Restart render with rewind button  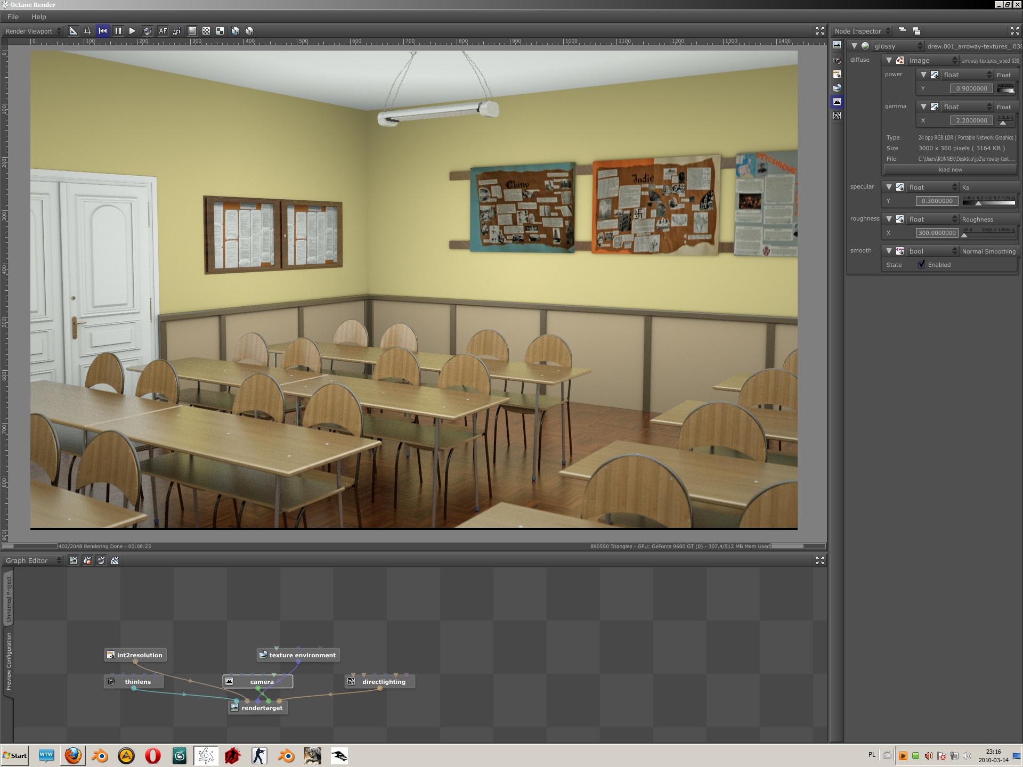click(x=103, y=31)
